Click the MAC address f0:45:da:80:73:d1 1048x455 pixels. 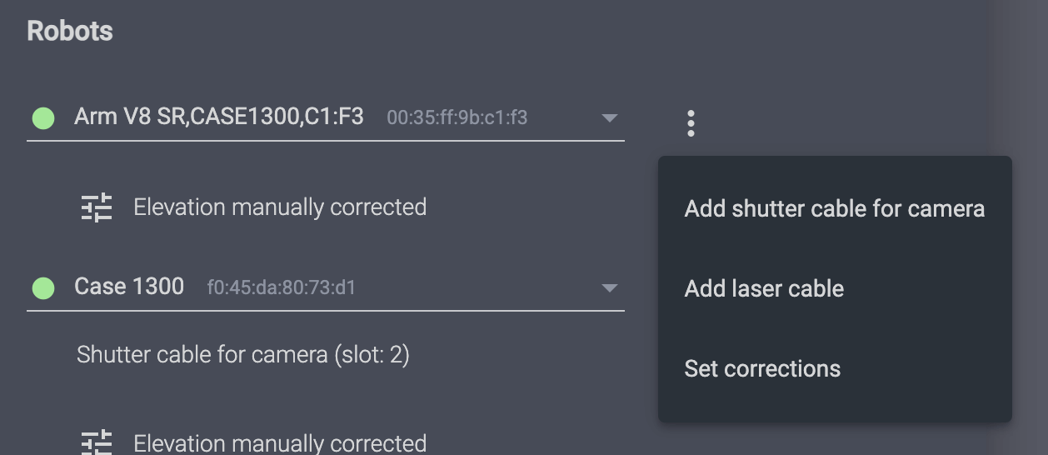[282, 288]
